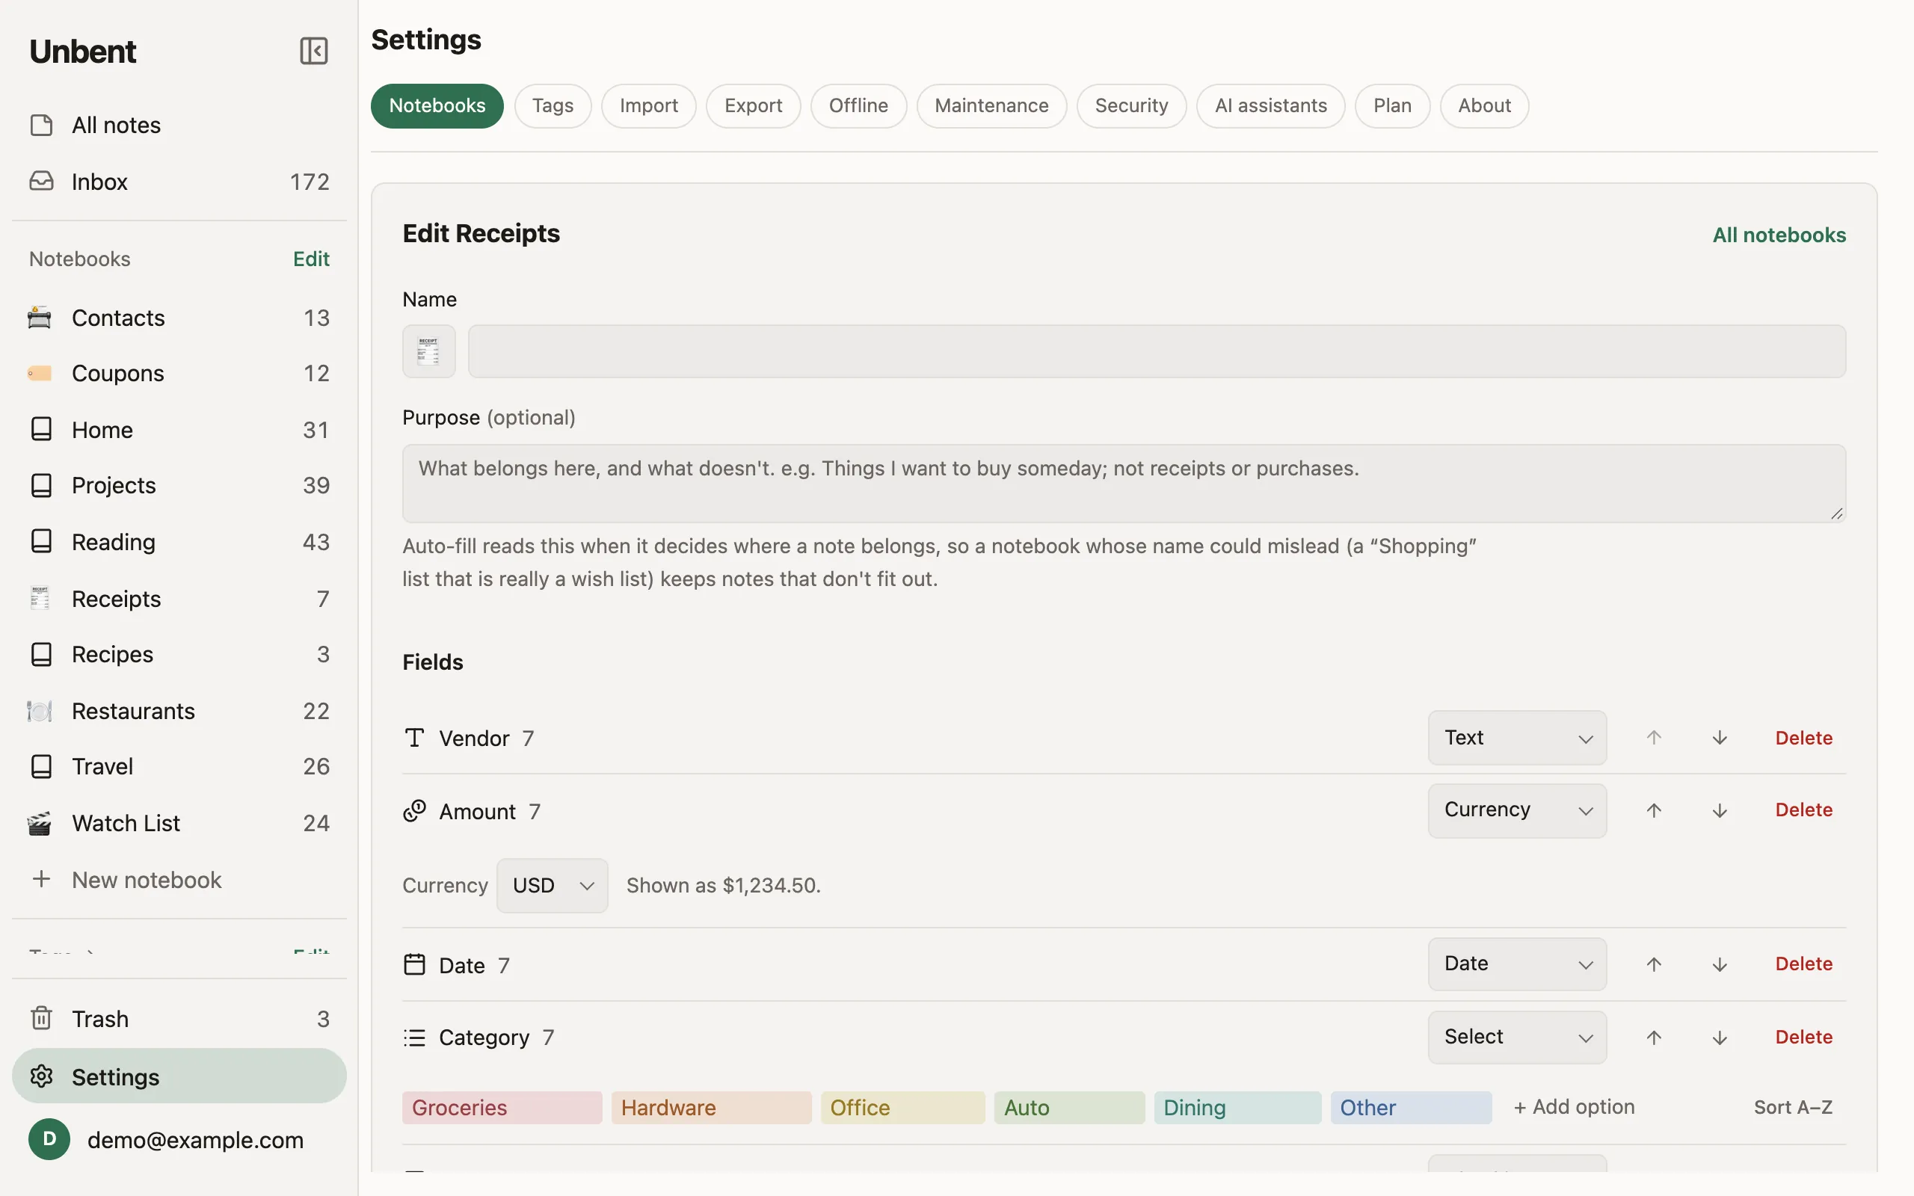Click the plus icon for New notebook
This screenshot has width=1914, height=1196.
point(41,879)
